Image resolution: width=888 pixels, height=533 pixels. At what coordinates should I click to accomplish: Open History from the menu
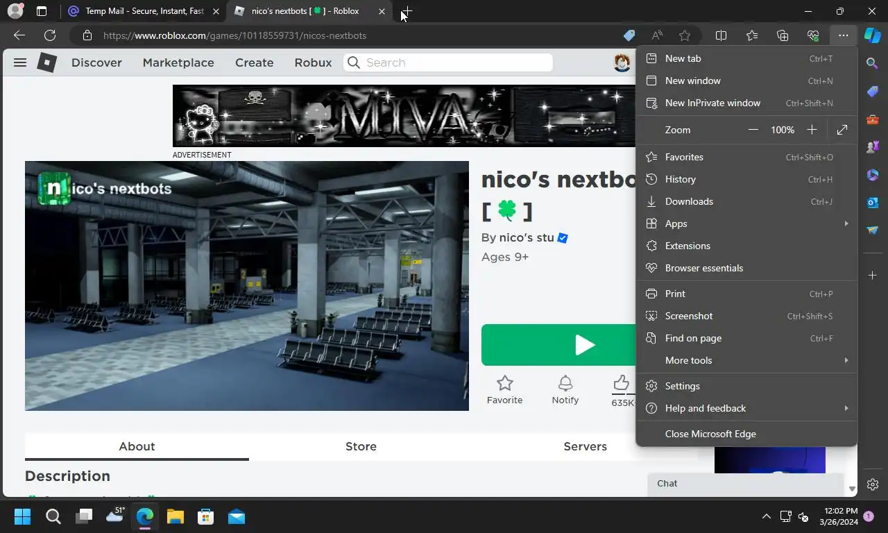[746, 179]
